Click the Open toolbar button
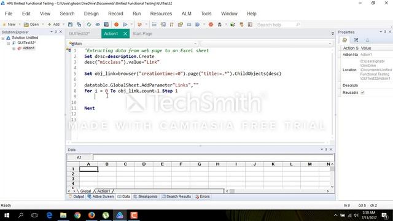This screenshot has height=221, width=393. point(31,25)
